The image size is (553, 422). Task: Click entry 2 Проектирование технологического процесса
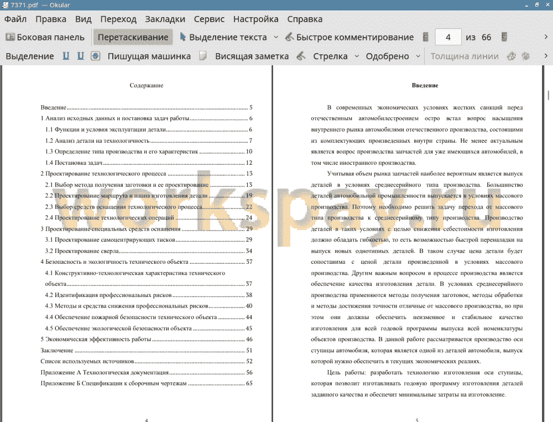pyautogui.click(x=147, y=174)
